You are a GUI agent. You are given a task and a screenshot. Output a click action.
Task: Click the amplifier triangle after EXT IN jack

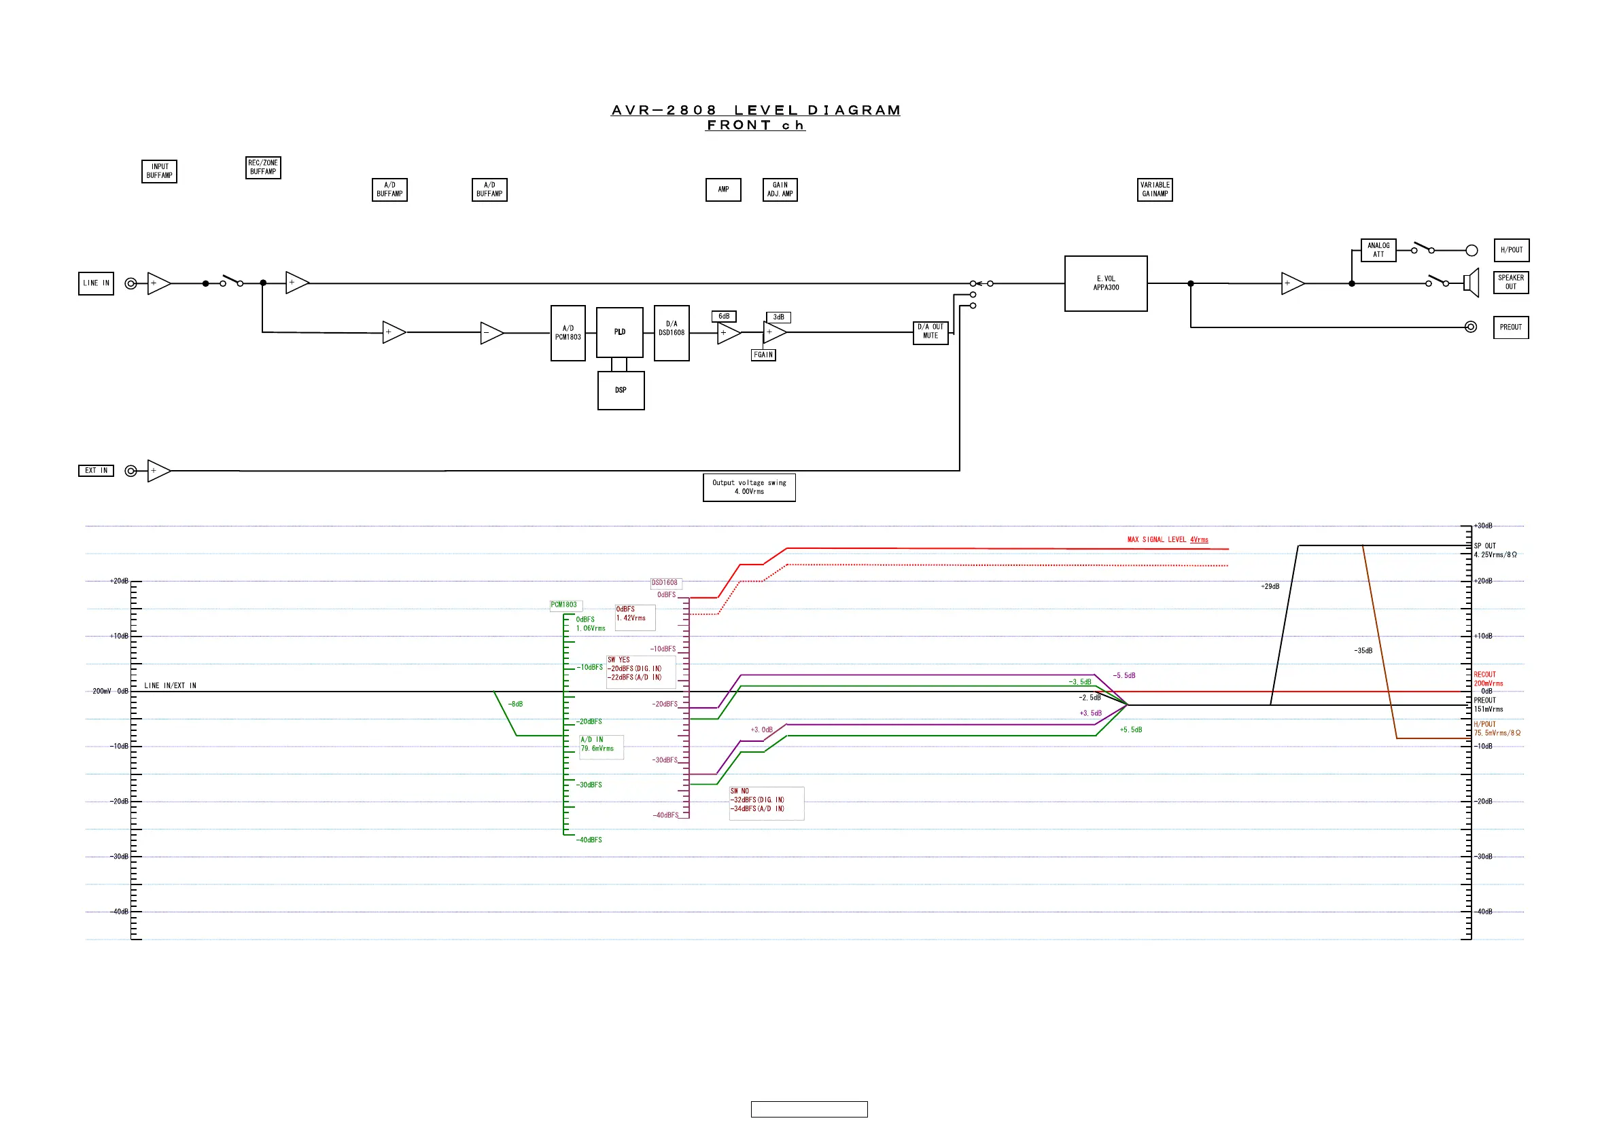click(158, 471)
